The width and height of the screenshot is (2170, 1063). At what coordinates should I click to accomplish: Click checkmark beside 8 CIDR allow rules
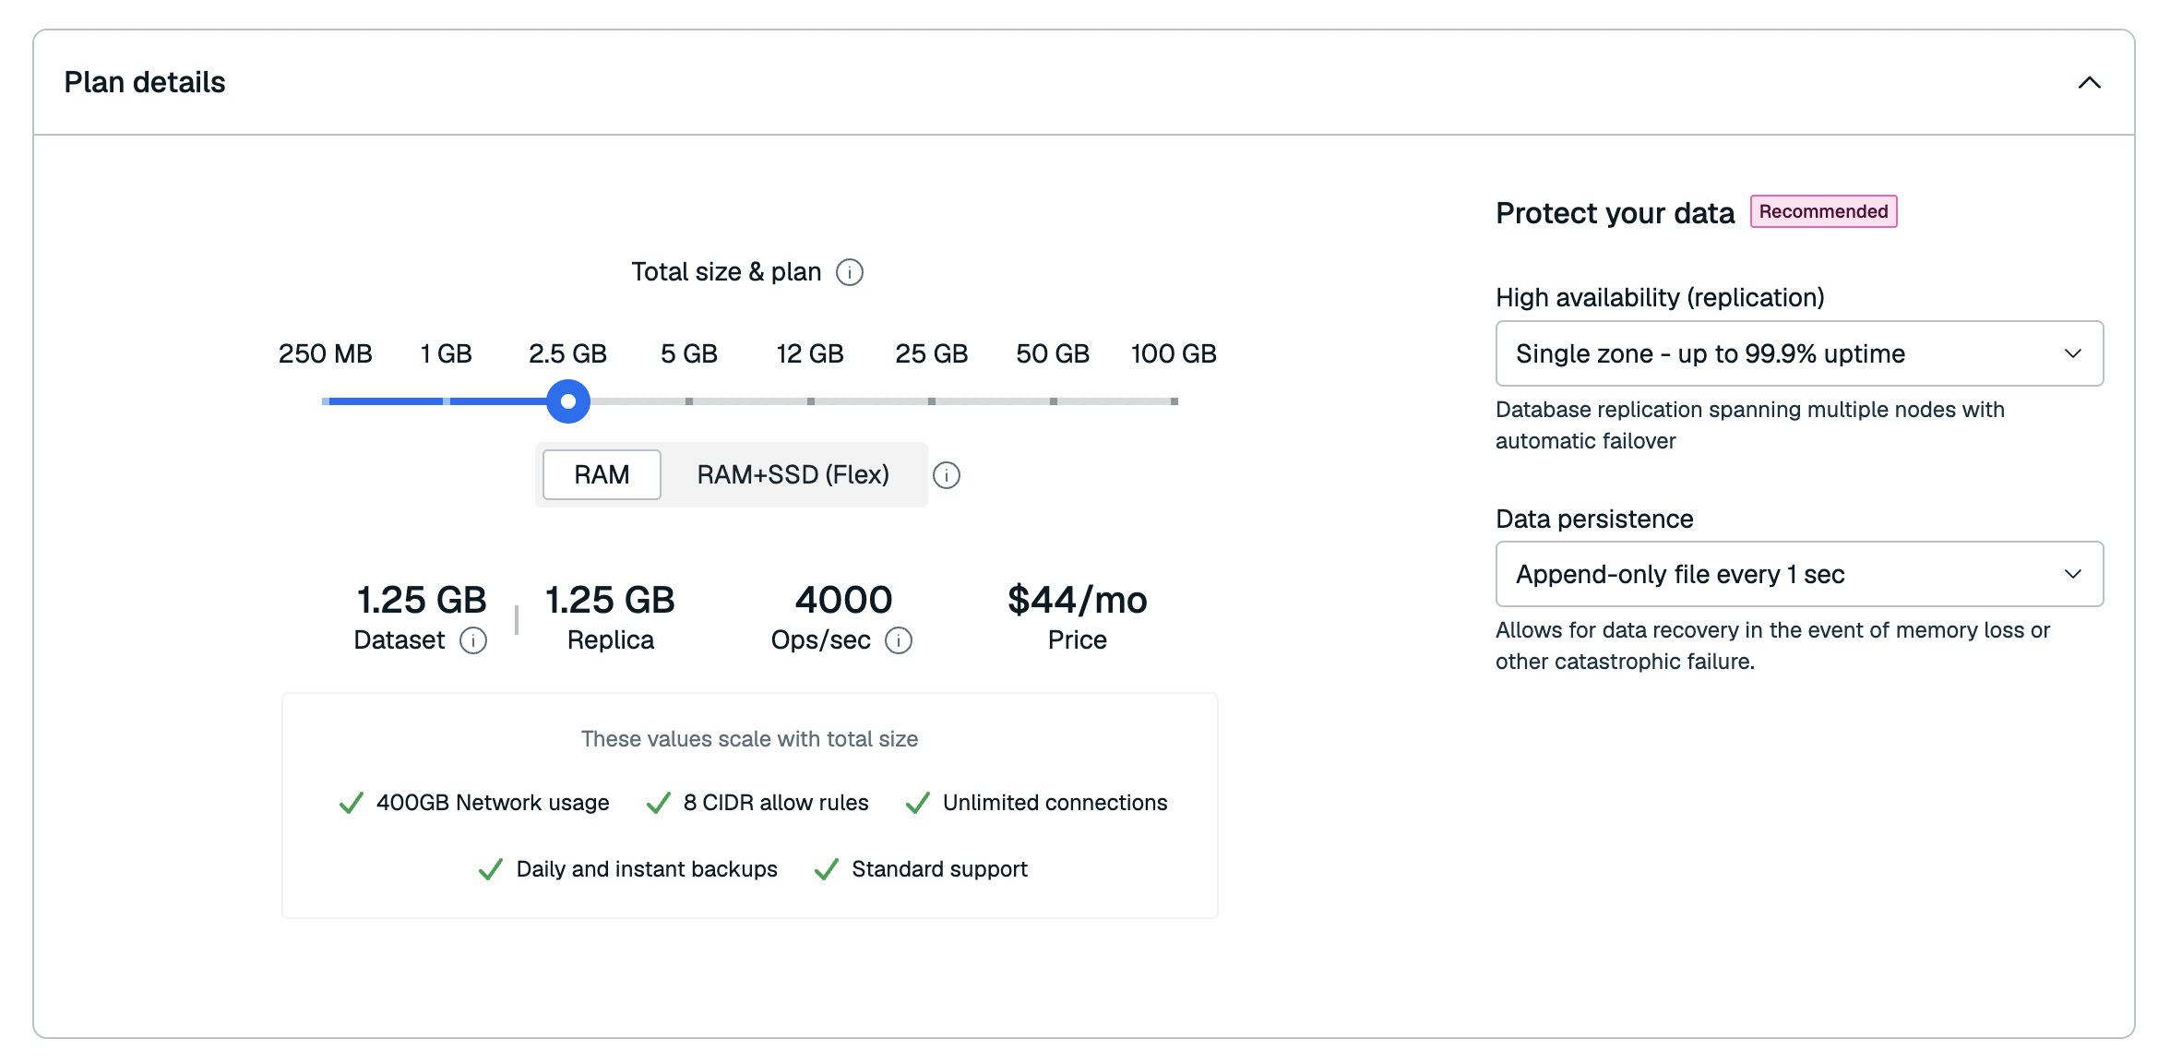[658, 803]
